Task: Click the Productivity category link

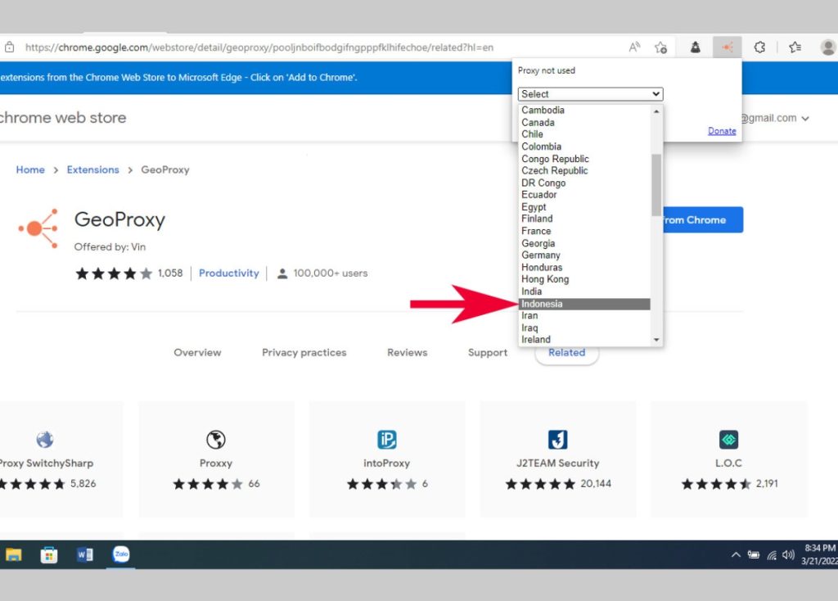Action: click(x=229, y=273)
